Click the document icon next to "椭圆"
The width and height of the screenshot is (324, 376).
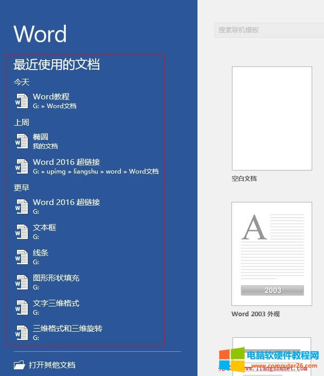(22, 141)
